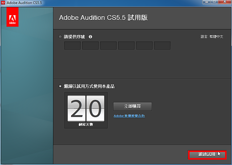Click the second serial number field
This screenshot has width=232, height=165.
90,46
